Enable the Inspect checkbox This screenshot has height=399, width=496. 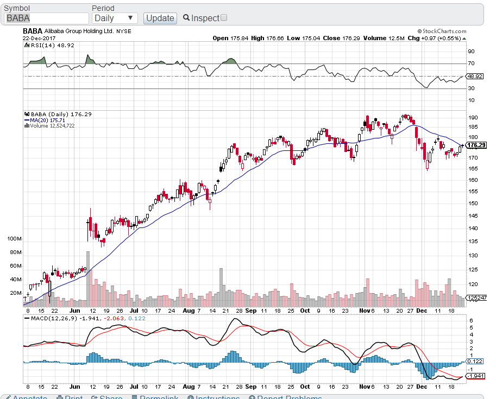point(224,18)
